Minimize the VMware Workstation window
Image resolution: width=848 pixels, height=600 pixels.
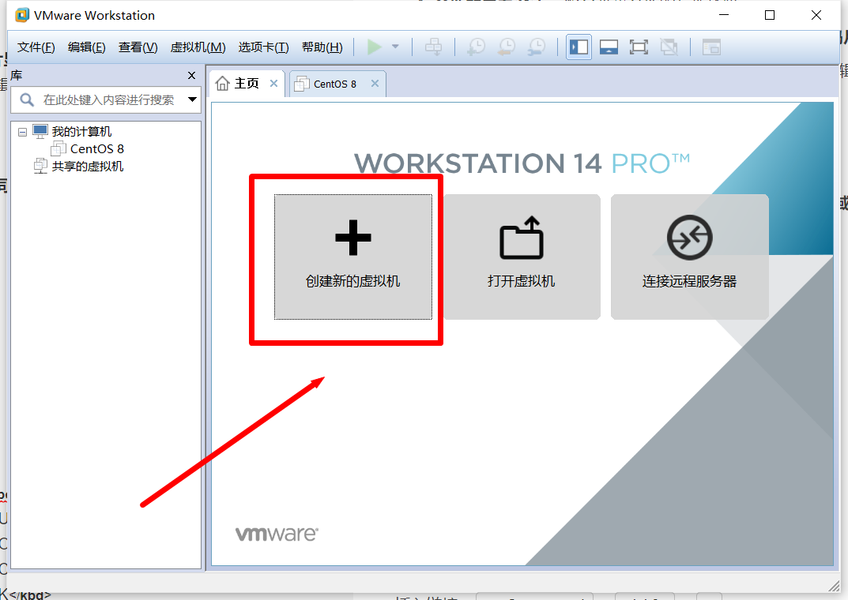click(x=724, y=15)
